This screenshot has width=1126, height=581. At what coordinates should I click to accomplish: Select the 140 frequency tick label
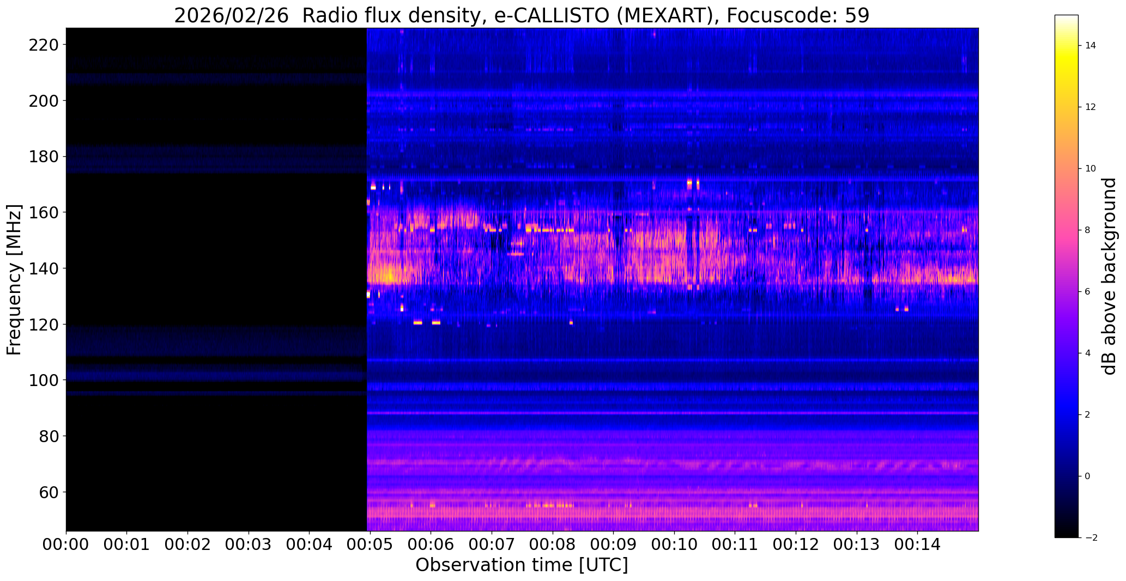(x=43, y=268)
